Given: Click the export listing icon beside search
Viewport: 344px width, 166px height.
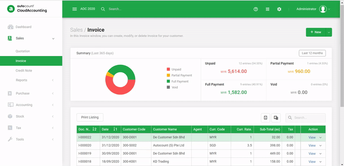Looking at the screenshot, I should (x=265, y=118).
